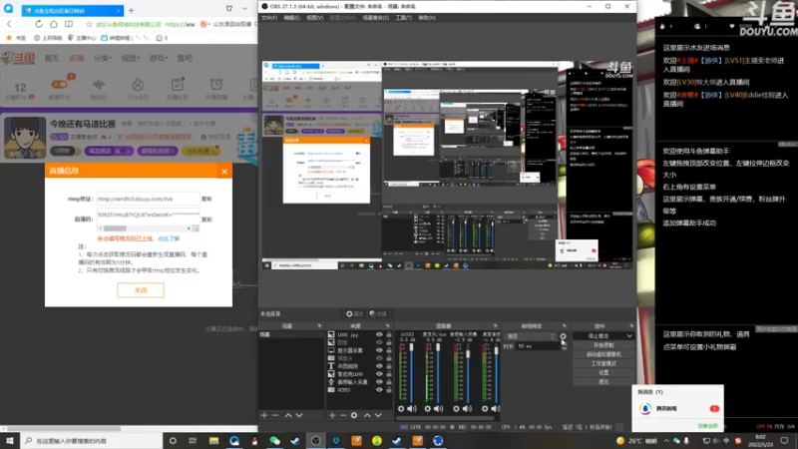Open the third menu (View) in OBS
Image resolution: width=798 pixels, height=449 pixels.
click(x=315, y=18)
